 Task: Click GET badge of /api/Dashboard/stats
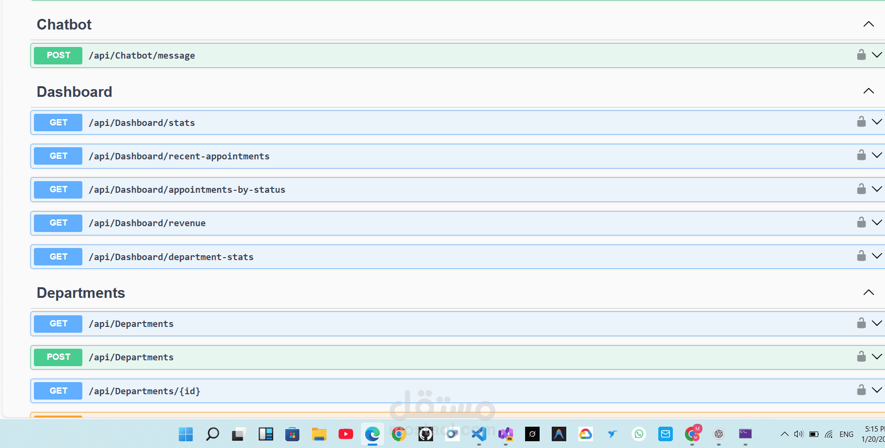pos(58,123)
